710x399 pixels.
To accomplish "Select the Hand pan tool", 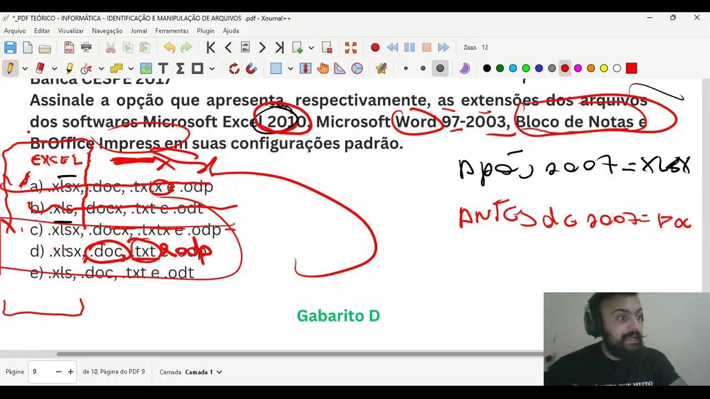I will tap(322, 68).
